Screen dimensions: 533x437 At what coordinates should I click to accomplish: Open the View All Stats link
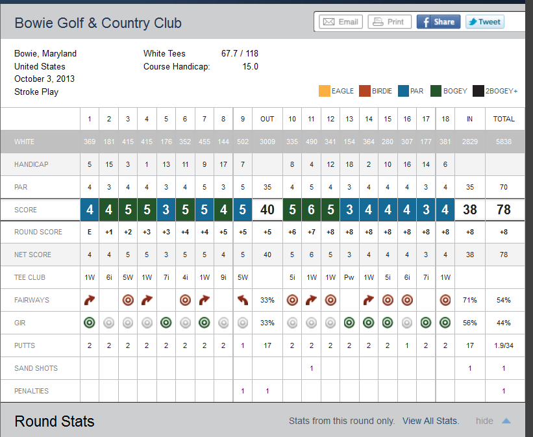click(x=430, y=421)
